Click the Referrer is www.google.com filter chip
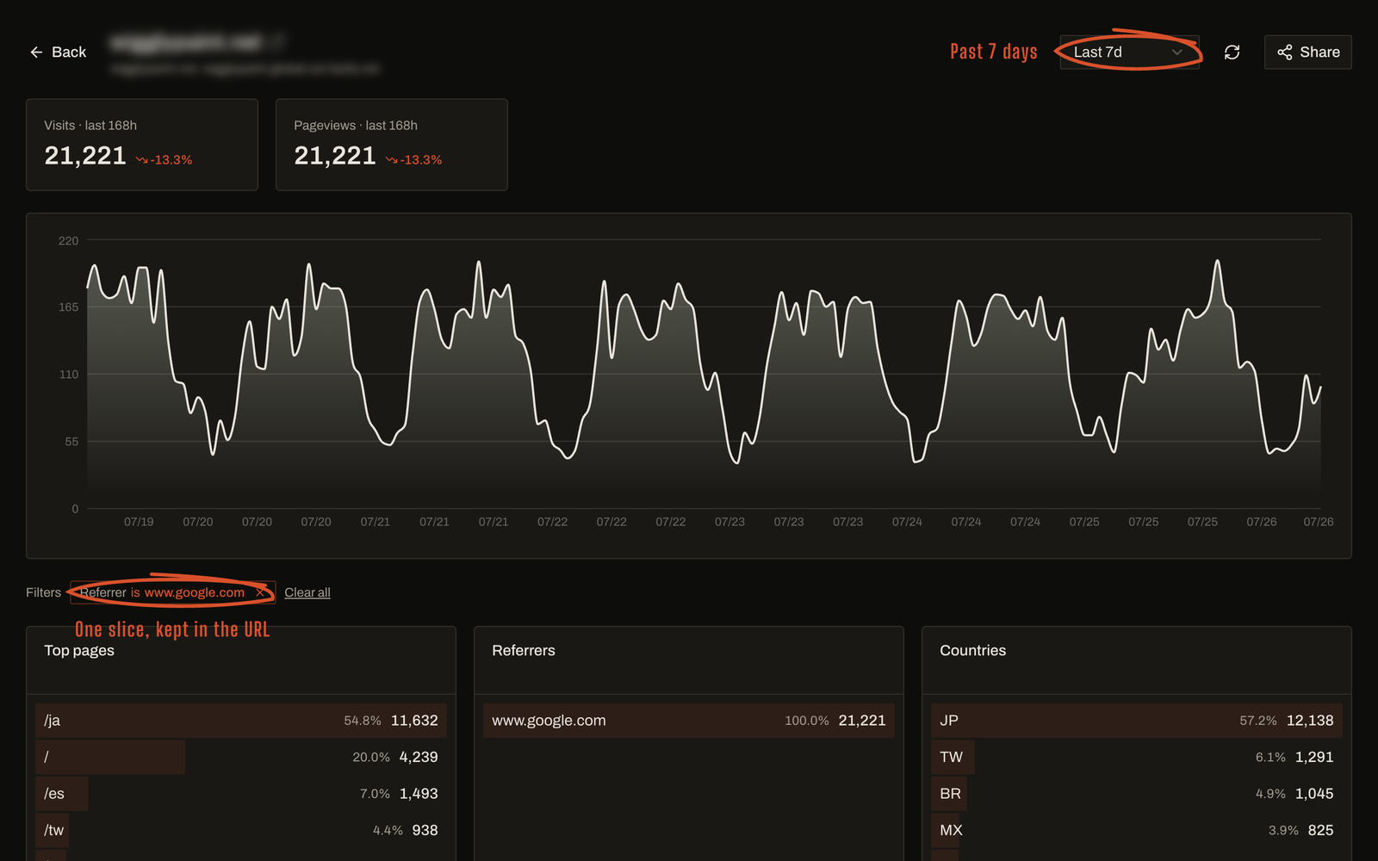 point(172,592)
